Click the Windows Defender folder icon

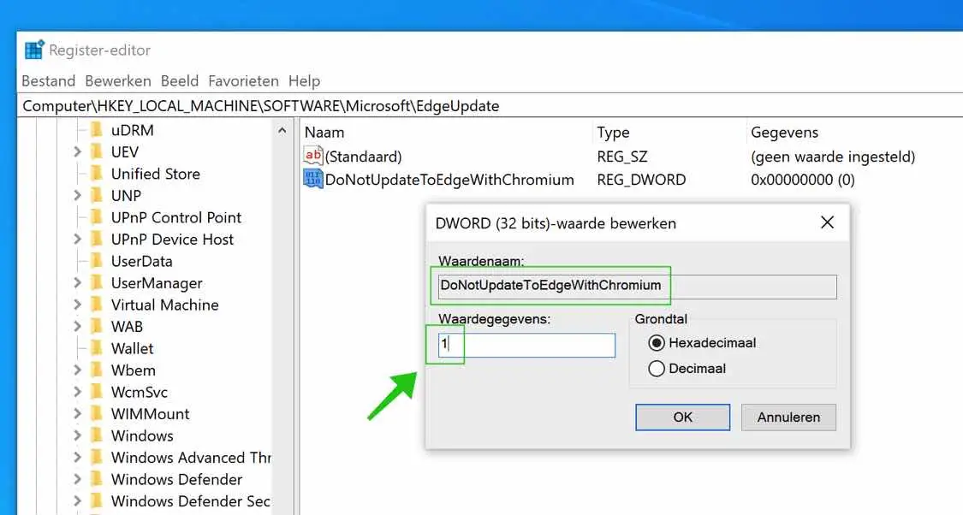tap(96, 478)
